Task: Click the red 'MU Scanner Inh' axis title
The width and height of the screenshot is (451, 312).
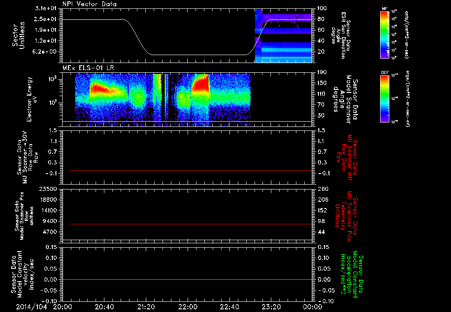Action: point(347,157)
